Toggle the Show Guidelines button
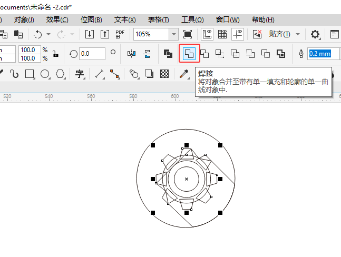341x257 pixels. point(238,34)
